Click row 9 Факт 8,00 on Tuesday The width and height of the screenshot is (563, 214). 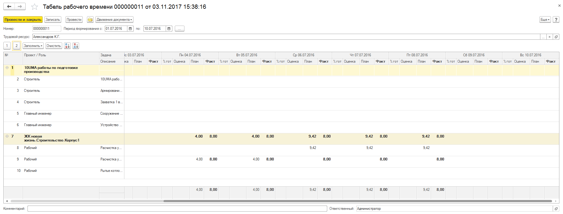(270, 159)
